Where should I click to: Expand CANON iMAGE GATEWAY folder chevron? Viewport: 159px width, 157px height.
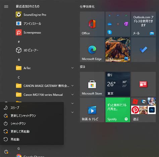coord(72,86)
